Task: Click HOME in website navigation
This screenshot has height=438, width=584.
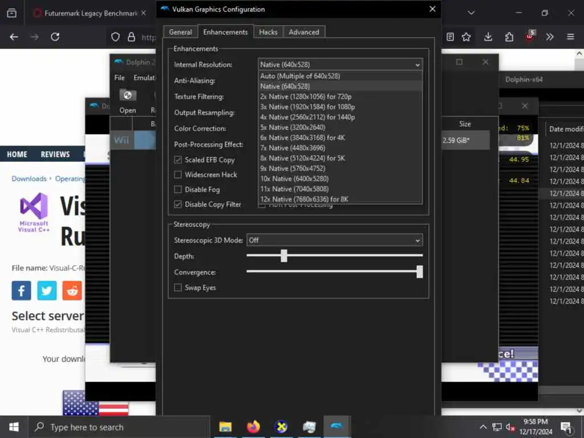Action: [17, 154]
